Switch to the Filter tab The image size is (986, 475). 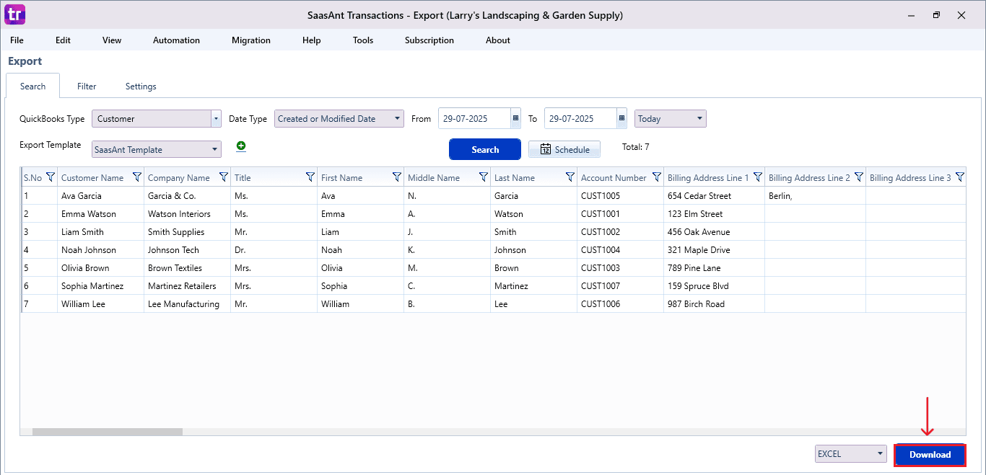(x=87, y=86)
